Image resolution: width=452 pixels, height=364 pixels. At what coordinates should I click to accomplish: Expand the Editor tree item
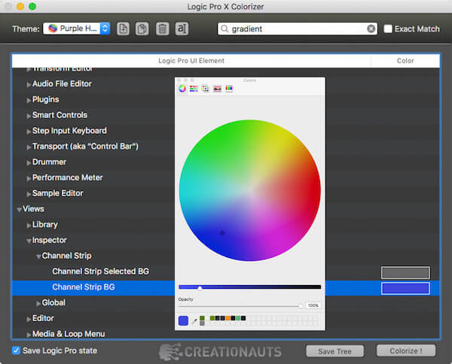29,319
